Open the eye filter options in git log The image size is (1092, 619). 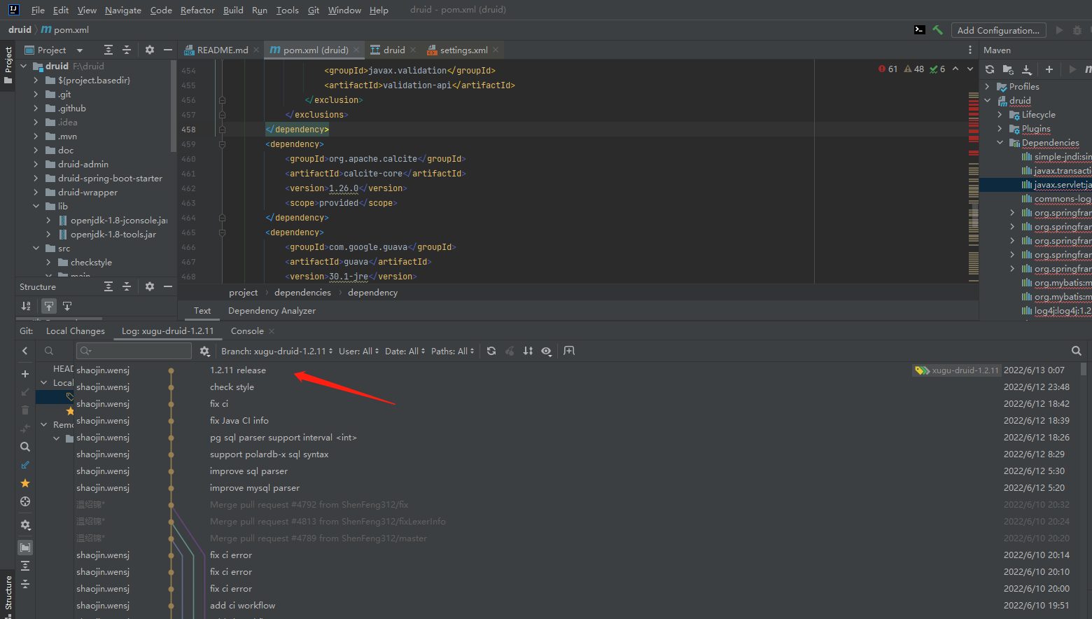547,351
